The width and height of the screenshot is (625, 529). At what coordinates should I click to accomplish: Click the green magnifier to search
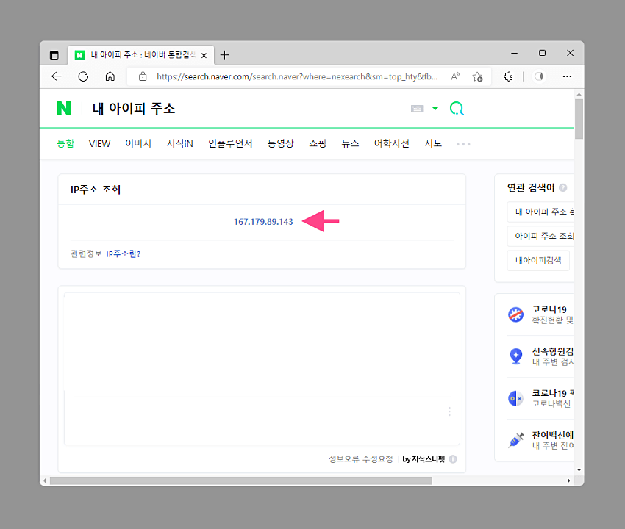click(x=457, y=108)
